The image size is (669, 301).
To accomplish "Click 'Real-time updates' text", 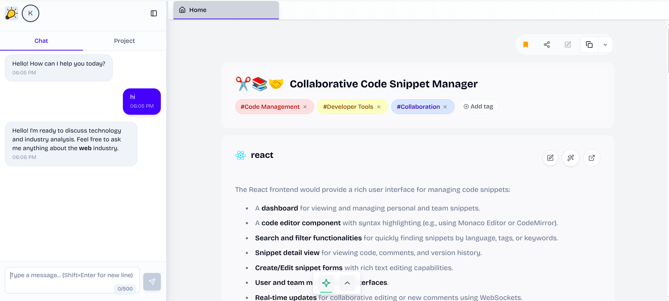I will coord(286,297).
